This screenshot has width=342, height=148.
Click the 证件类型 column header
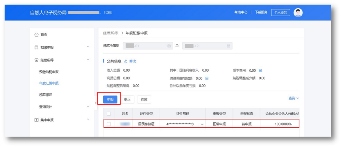(x=146, y=114)
